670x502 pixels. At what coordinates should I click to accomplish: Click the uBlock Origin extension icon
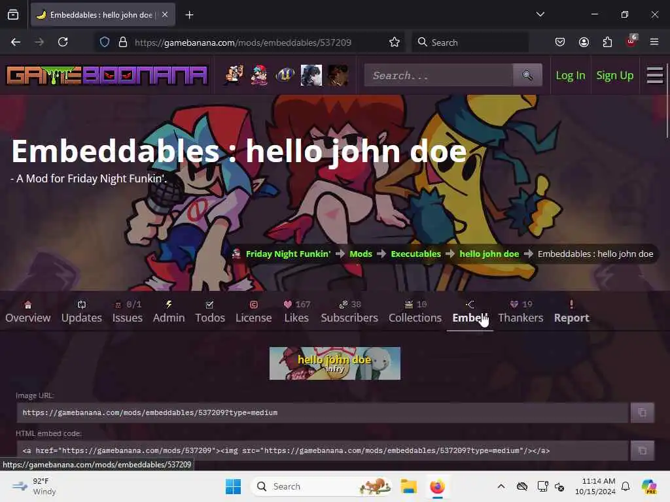tap(631, 41)
